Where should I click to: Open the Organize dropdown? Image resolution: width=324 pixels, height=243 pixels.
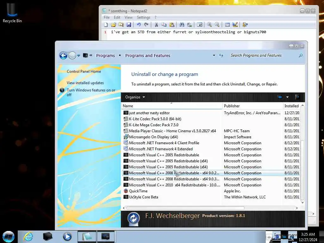(x=135, y=97)
